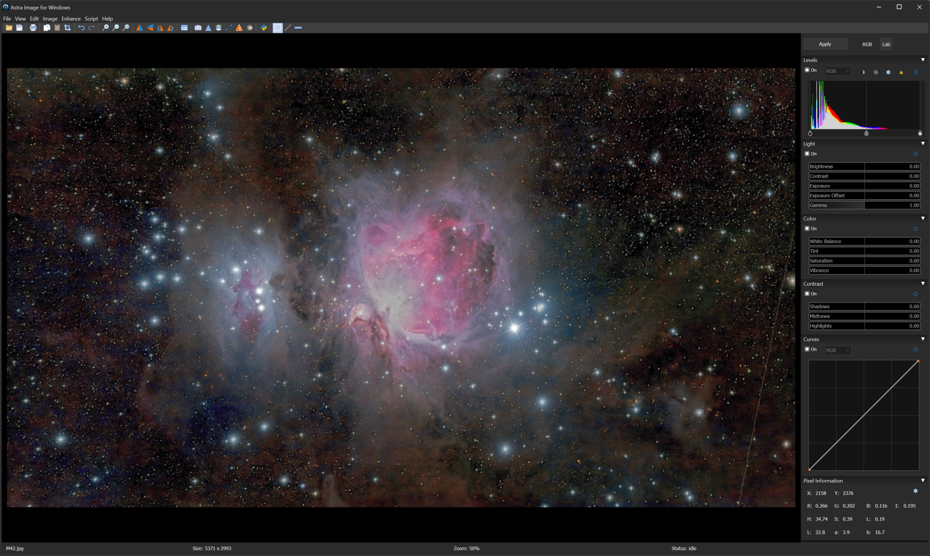Screen dimensions: 930x556
Task: Select the Crop tool in the toolbar
Action: click(66, 28)
